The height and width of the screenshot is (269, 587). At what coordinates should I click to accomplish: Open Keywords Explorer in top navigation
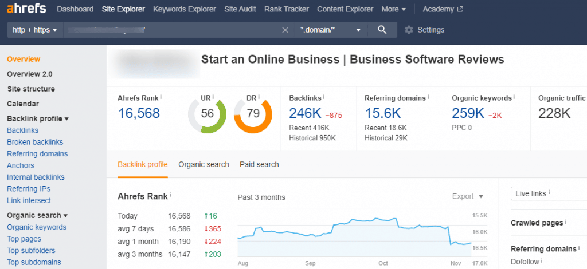185,9
